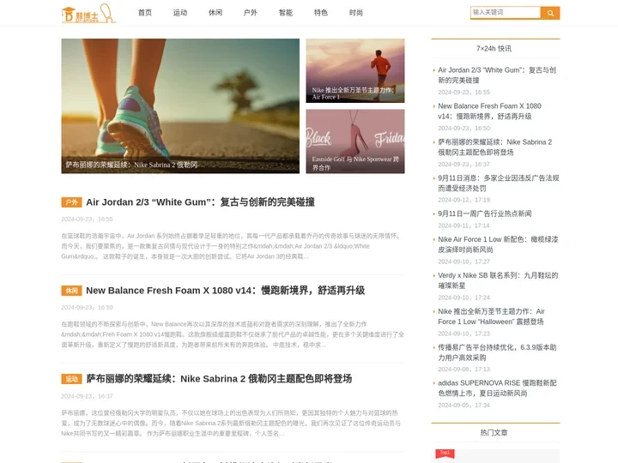The width and height of the screenshot is (618, 463).
Task: Click the 热门文章 section heading
Action: (494, 433)
